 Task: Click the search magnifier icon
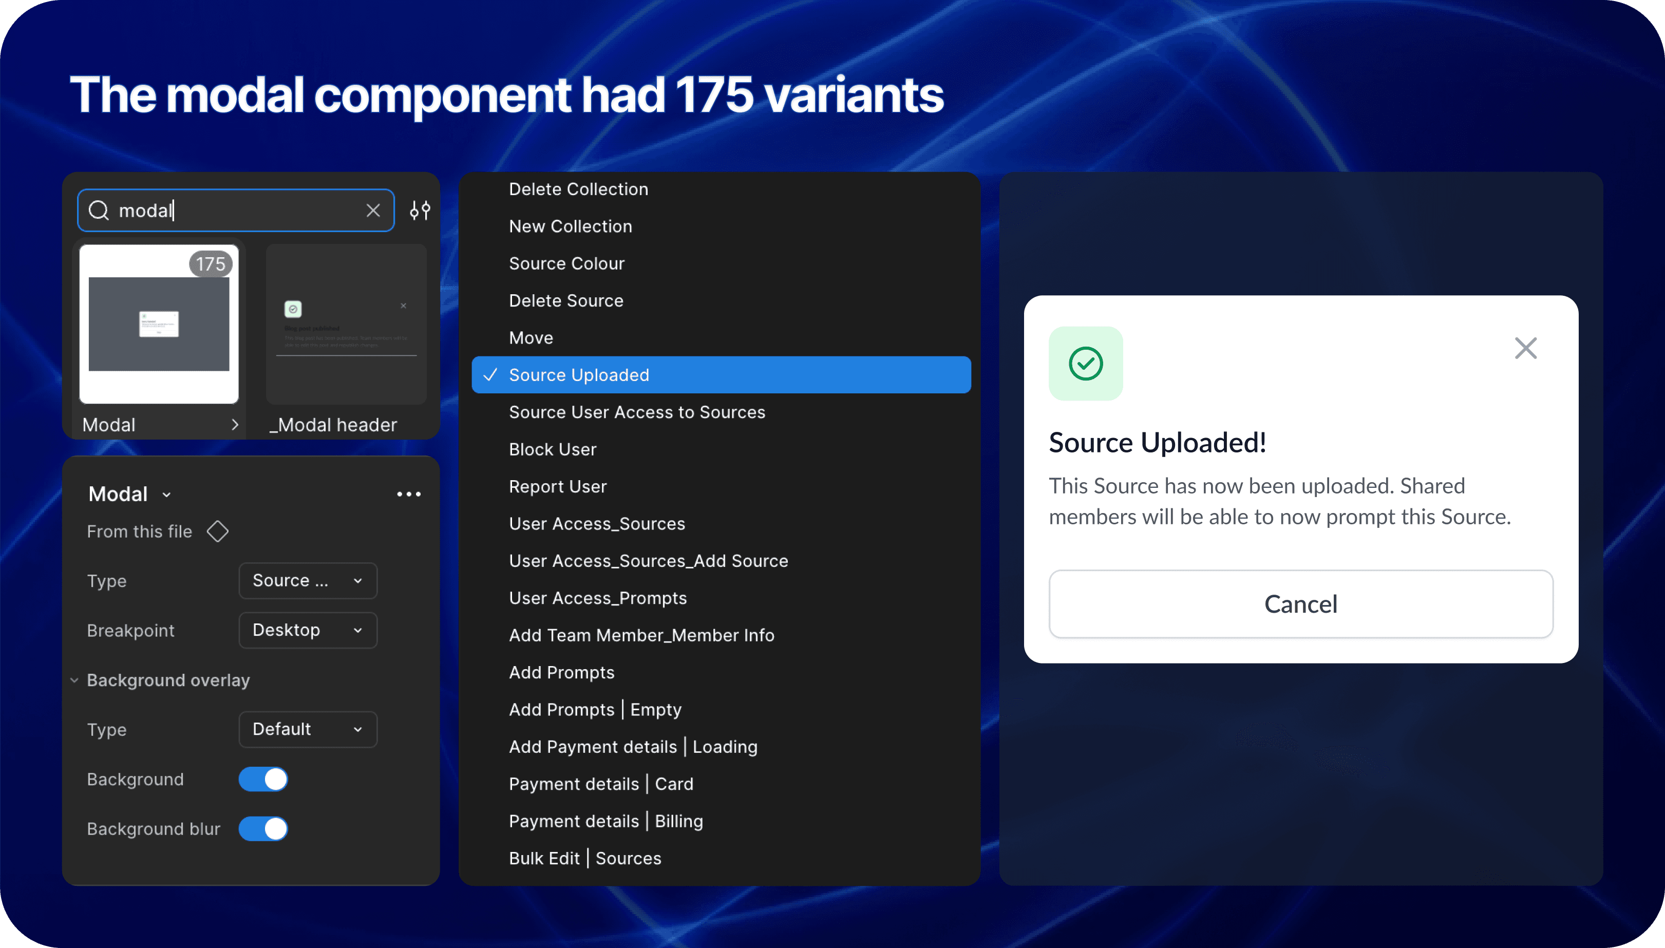[98, 211]
